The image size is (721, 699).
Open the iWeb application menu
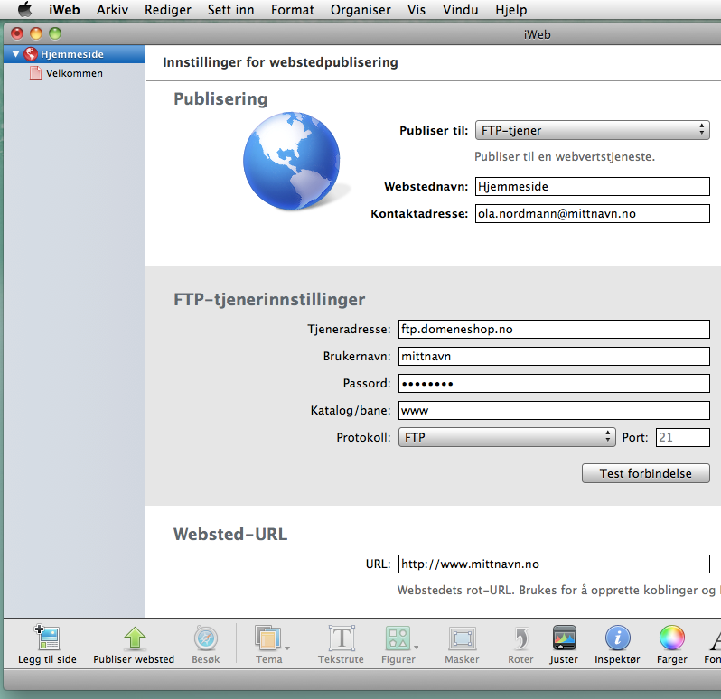click(x=64, y=10)
